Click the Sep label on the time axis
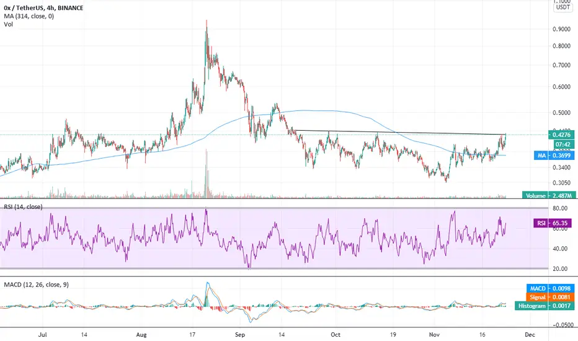The width and height of the screenshot is (578, 341). 240,335
